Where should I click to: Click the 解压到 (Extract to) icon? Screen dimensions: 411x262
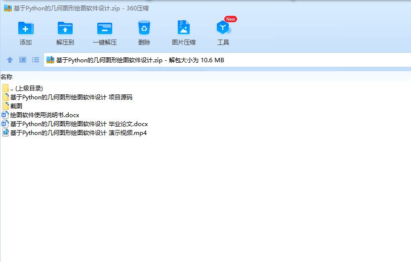pyautogui.click(x=65, y=28)
